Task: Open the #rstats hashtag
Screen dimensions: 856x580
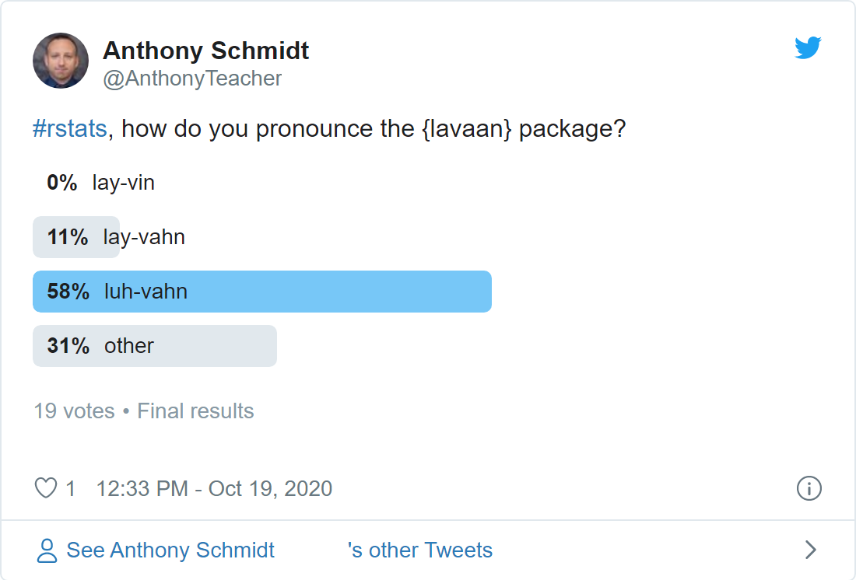Action: point(70,129)
